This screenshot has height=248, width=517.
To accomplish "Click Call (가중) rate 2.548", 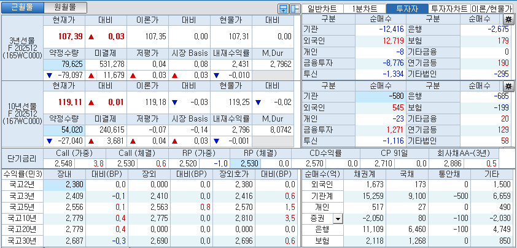I will [x=63, y=164].
